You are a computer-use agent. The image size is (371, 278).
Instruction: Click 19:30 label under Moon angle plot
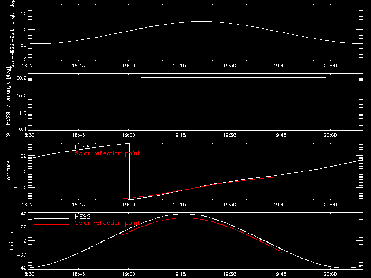(x=230, y=135)
